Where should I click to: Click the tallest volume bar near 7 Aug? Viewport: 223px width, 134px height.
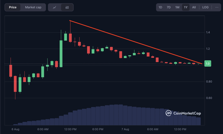coord(120,115)
